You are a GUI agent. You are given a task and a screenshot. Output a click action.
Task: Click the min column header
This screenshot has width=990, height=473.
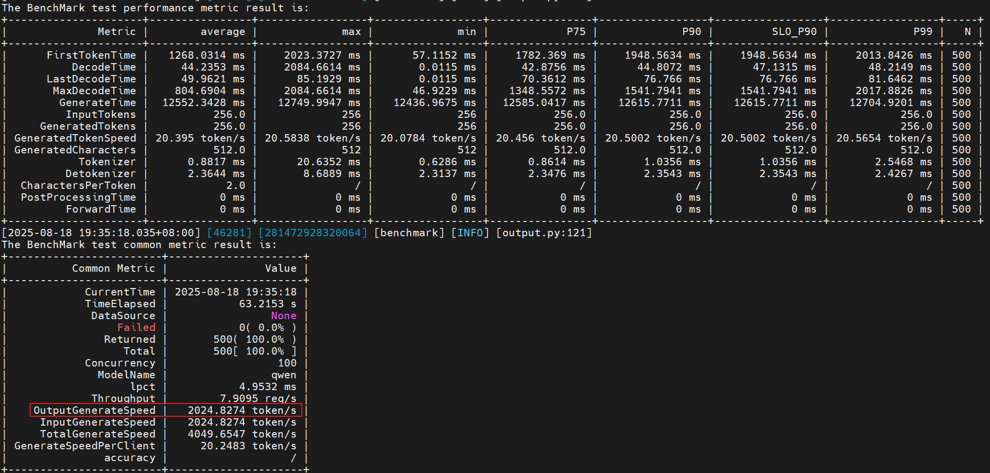[x=467, y=32]
